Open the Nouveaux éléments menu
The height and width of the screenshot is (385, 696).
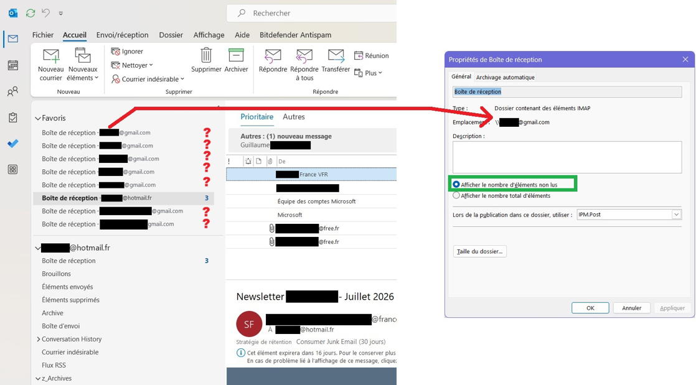point(83,65)
